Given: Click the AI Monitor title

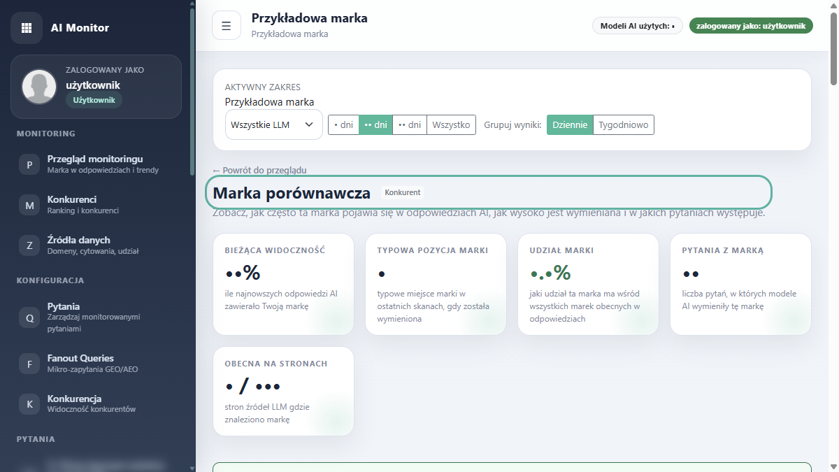Looking at the screenshot, I should (80, 28).
